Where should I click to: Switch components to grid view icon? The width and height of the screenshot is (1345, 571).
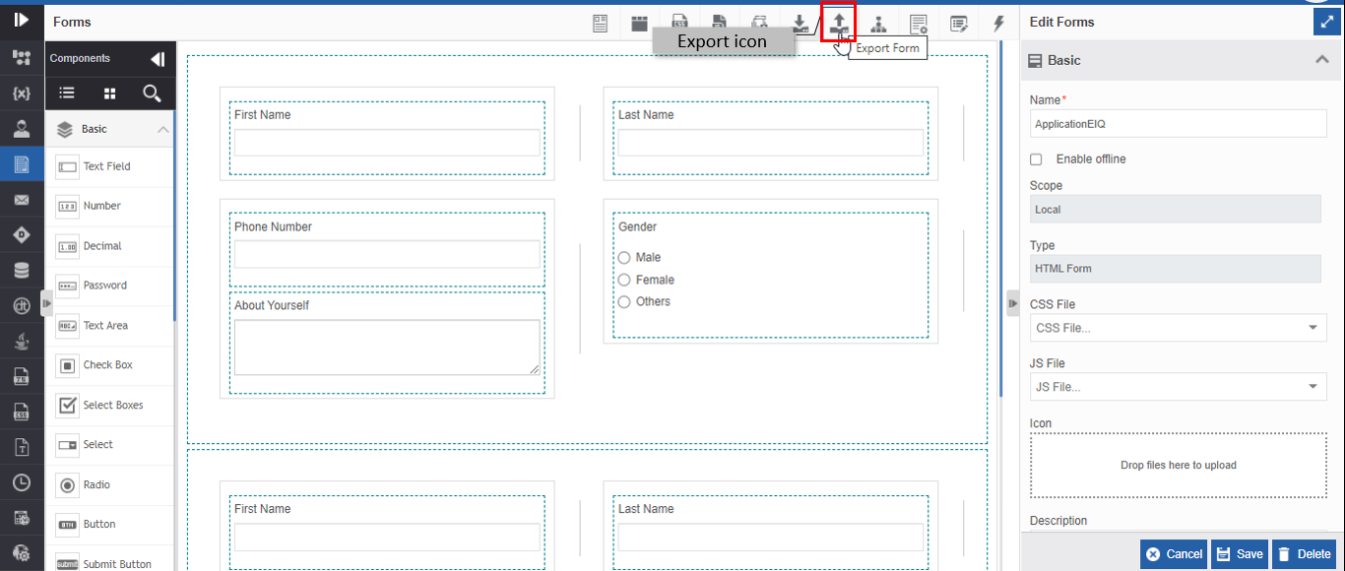(110, 93)
